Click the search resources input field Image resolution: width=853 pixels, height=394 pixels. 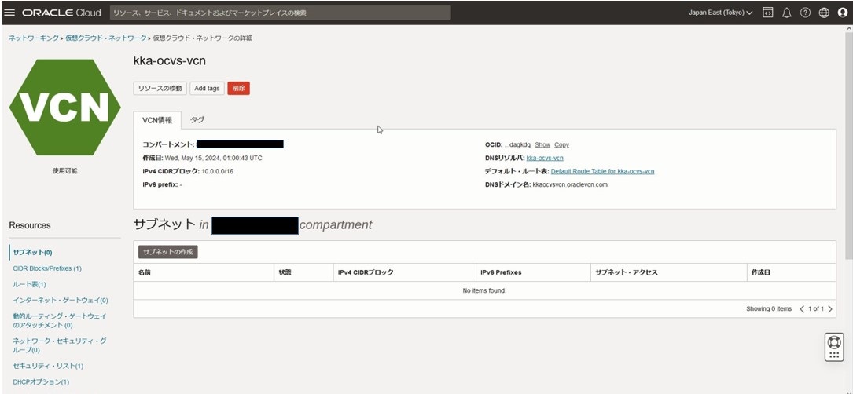280,13
